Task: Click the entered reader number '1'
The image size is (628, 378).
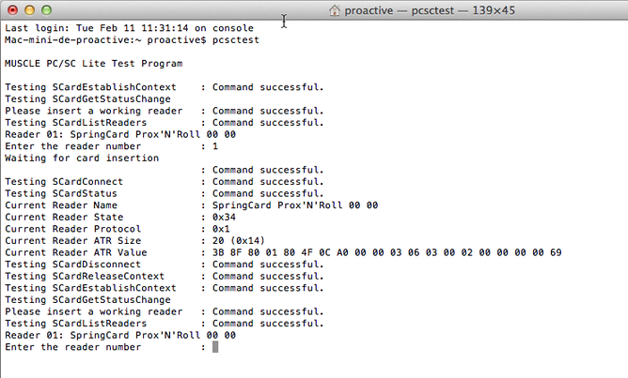Action: 215,146
